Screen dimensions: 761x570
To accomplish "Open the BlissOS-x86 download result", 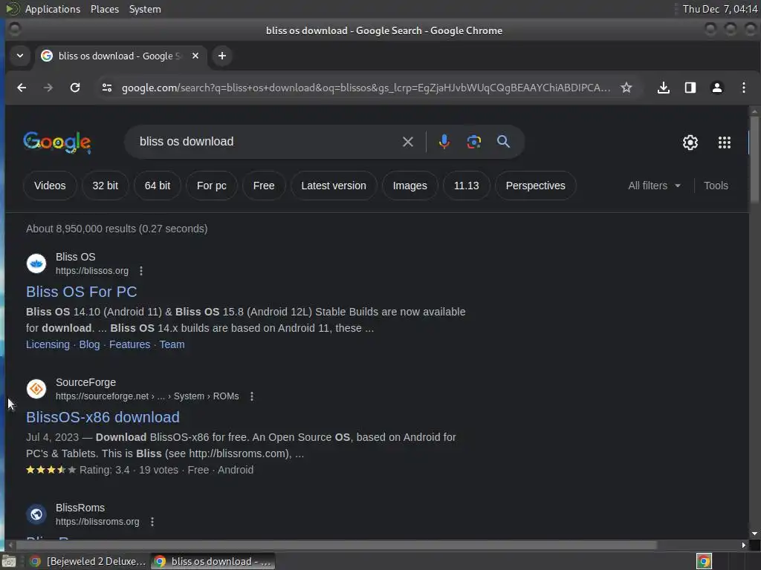I will 103,417.
